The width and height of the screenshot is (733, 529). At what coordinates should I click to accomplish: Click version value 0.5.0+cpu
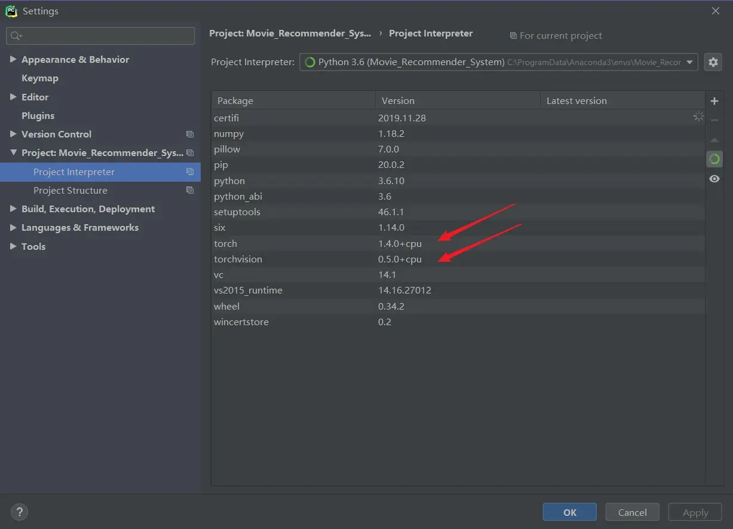400,259
